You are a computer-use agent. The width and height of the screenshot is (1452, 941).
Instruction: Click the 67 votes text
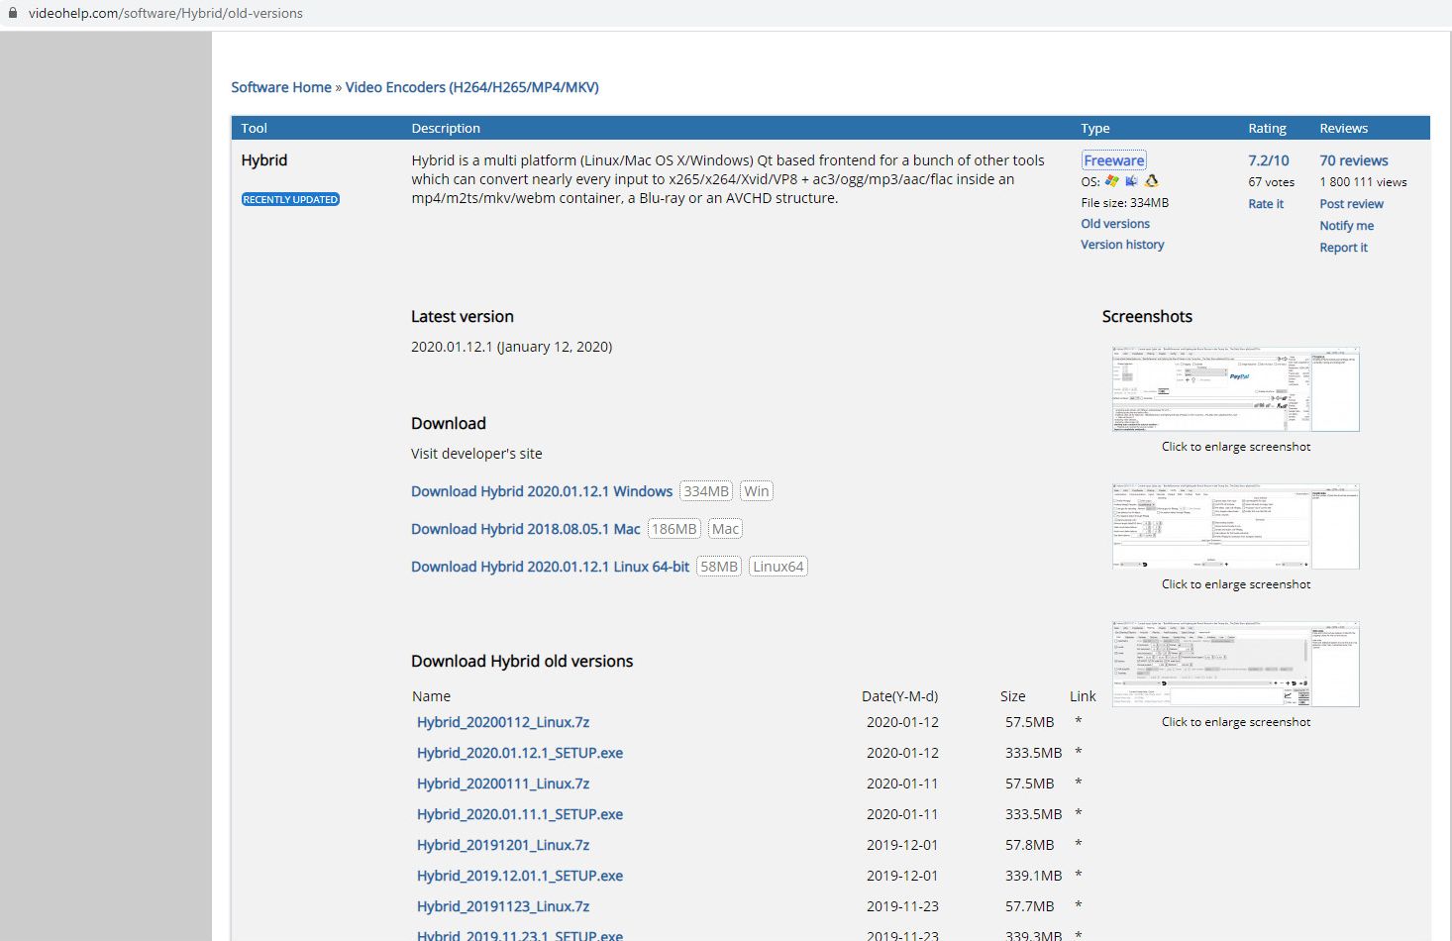point(1272,182)
